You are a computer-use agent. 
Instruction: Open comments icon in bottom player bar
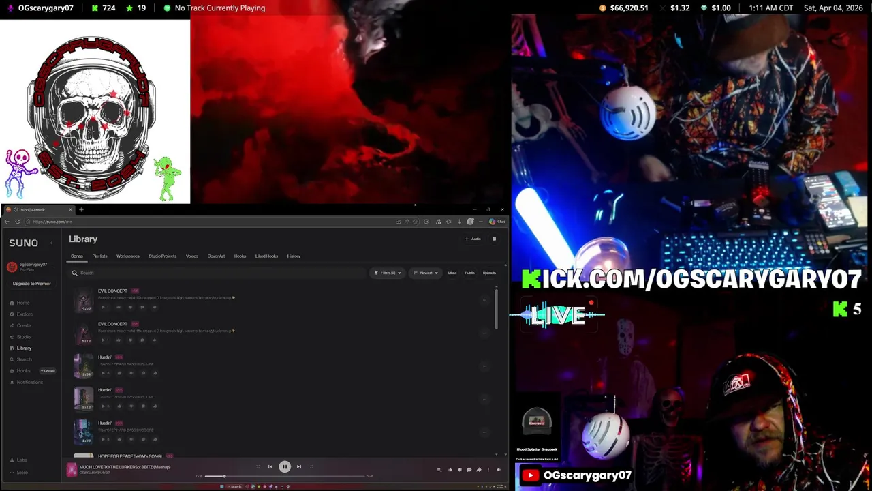pyautogui.click(x=469, y=470)
